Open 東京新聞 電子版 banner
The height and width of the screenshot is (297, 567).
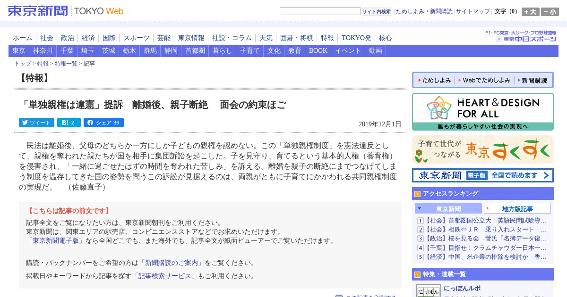click(x=483, y=175)
